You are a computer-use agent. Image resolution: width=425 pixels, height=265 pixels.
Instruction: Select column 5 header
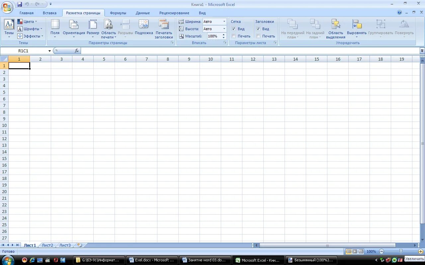click(x=104, y=59)
